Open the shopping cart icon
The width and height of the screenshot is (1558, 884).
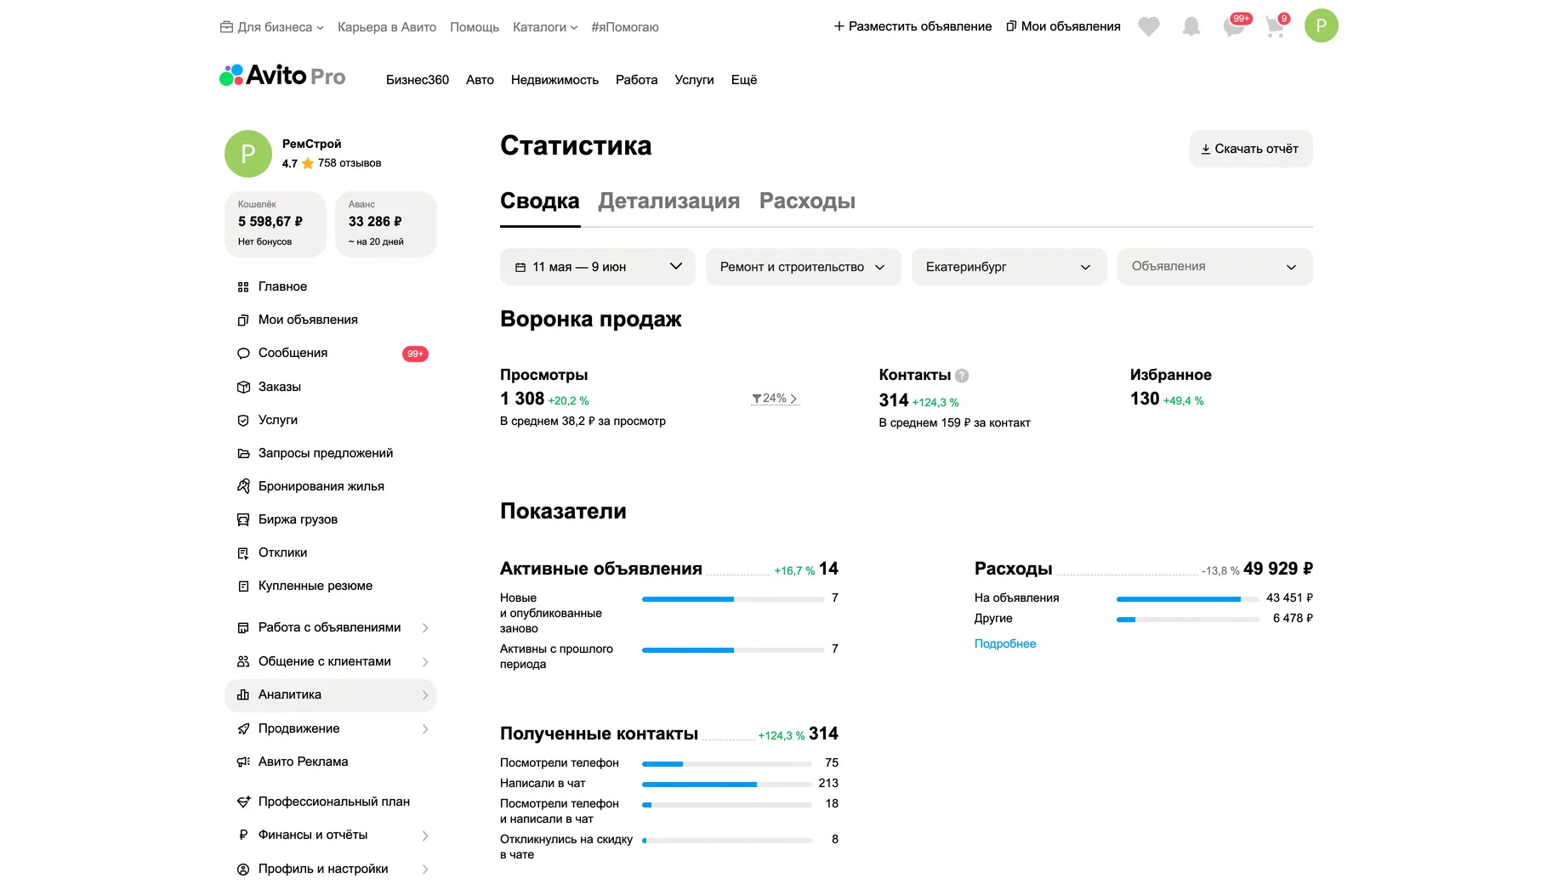pyautogui.click(x=1275, y=27)
